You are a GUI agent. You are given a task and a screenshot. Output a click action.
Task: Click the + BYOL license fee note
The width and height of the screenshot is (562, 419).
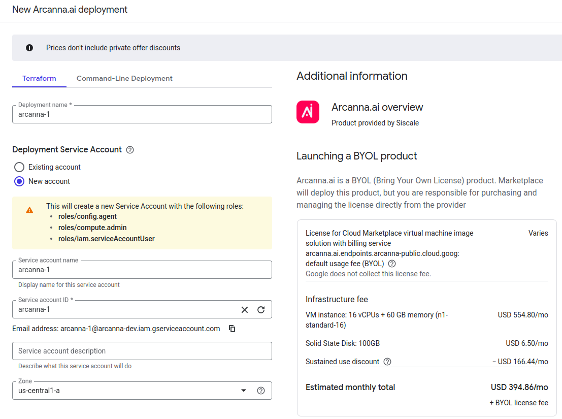(x=519, y=403)
